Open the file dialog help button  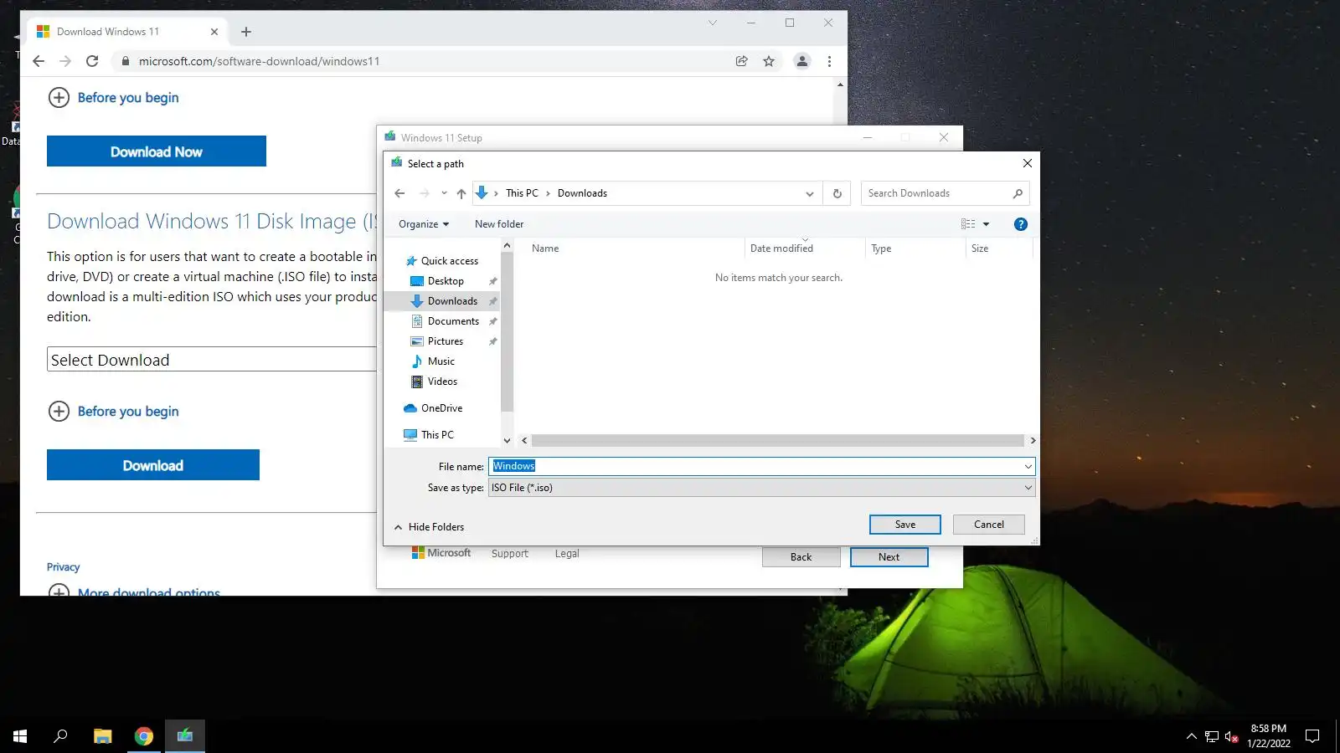point(1020,224)
